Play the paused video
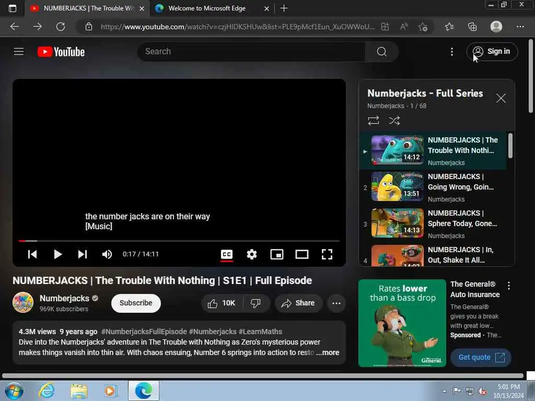535x401 pixels. coord(57,254)
